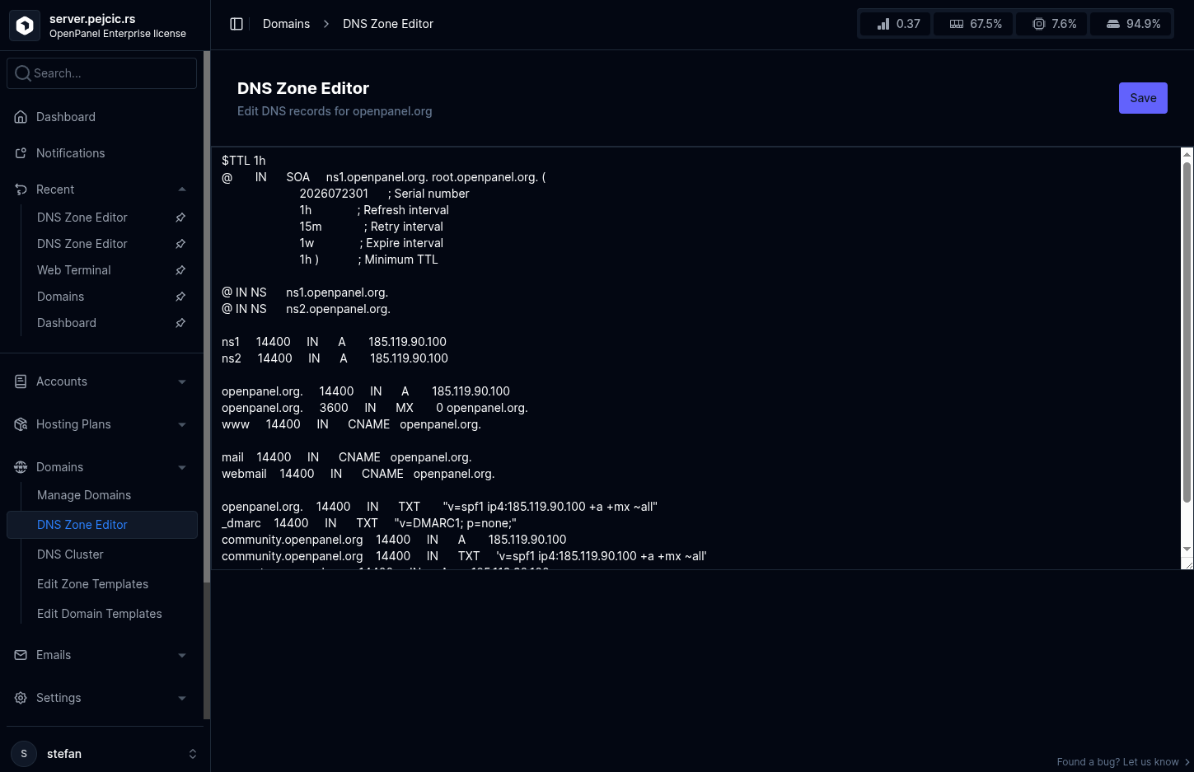Click the $TTL 1h line

coord(244,161)
